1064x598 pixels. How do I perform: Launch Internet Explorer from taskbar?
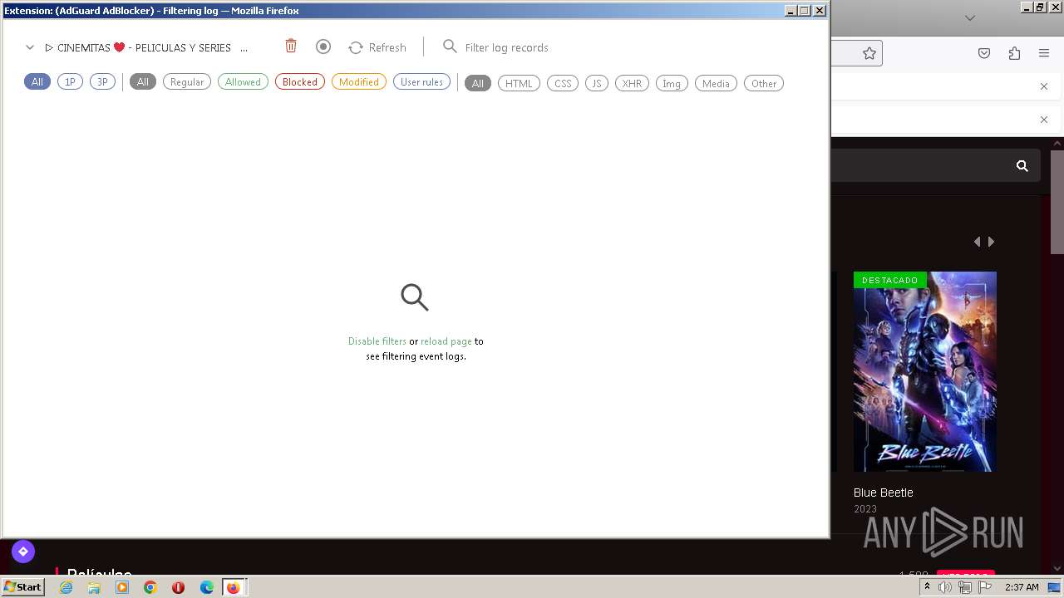click(x=66, y=587)
